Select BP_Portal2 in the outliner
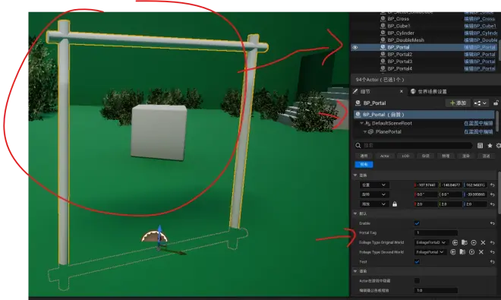Image resolution: width=501 pixels, height=300 pixels. pyautogui.click(x=400, y=55)
